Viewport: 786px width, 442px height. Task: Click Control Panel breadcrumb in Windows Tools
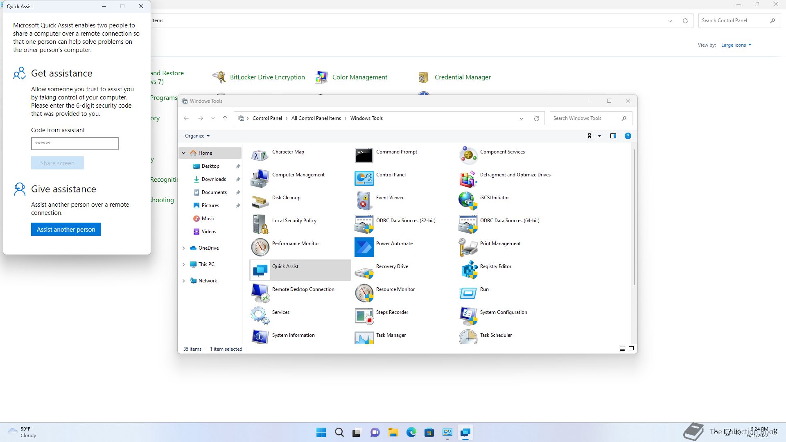click(x=267, y=118)
